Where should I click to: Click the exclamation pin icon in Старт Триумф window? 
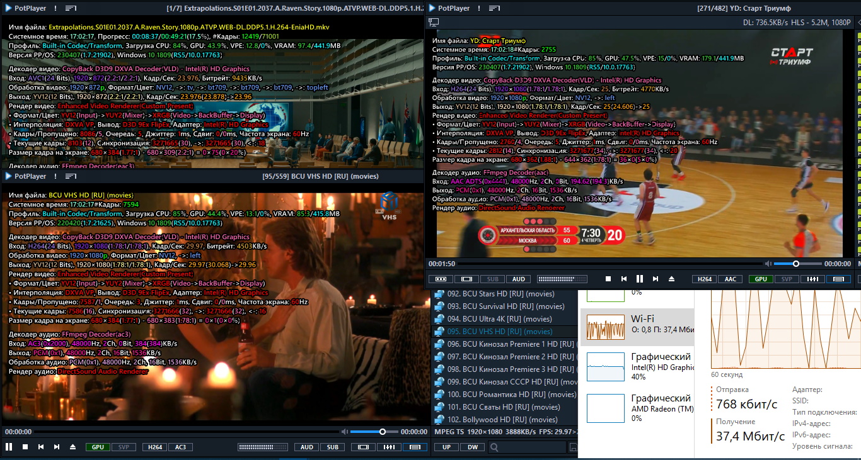pyautogui.click(x=479, y=8)
